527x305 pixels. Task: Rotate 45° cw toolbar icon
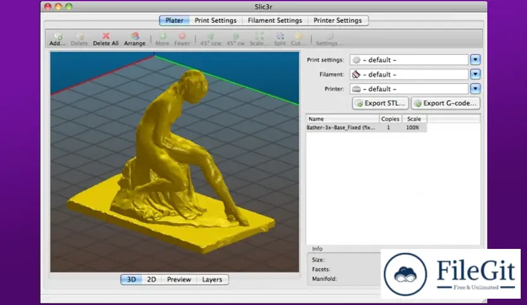coord(235,39)
